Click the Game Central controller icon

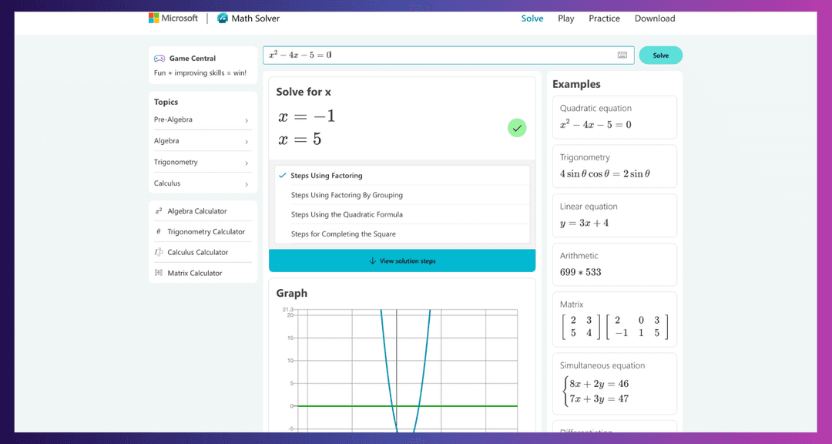pos(159,57)
